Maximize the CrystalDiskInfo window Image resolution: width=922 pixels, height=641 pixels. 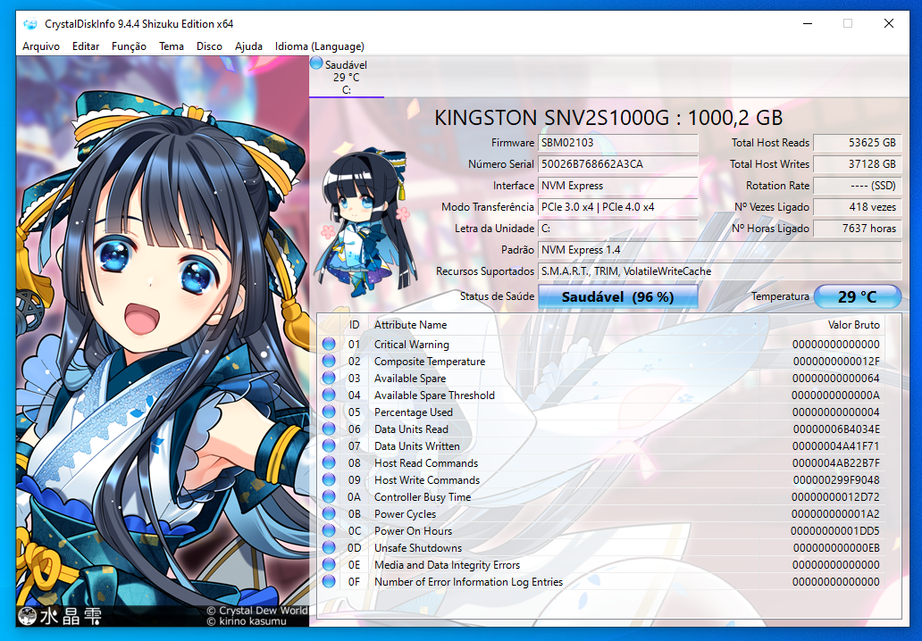848,24
